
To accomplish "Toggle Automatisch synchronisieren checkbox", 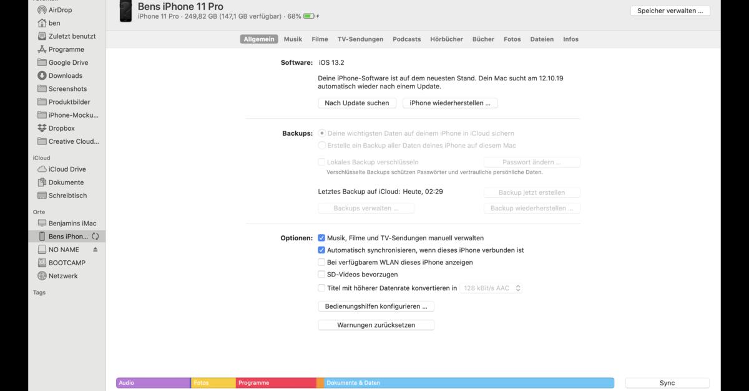I will 321,250.
